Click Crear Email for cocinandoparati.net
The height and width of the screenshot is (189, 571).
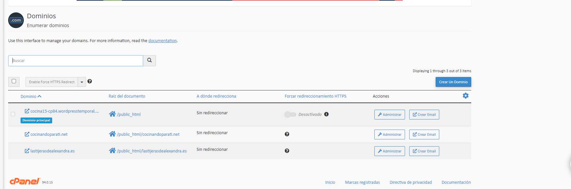424,134
